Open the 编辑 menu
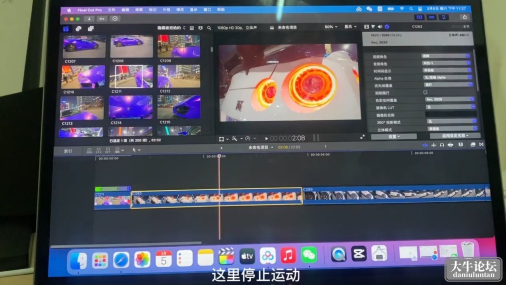506x285 pixels. pos(125,10)
